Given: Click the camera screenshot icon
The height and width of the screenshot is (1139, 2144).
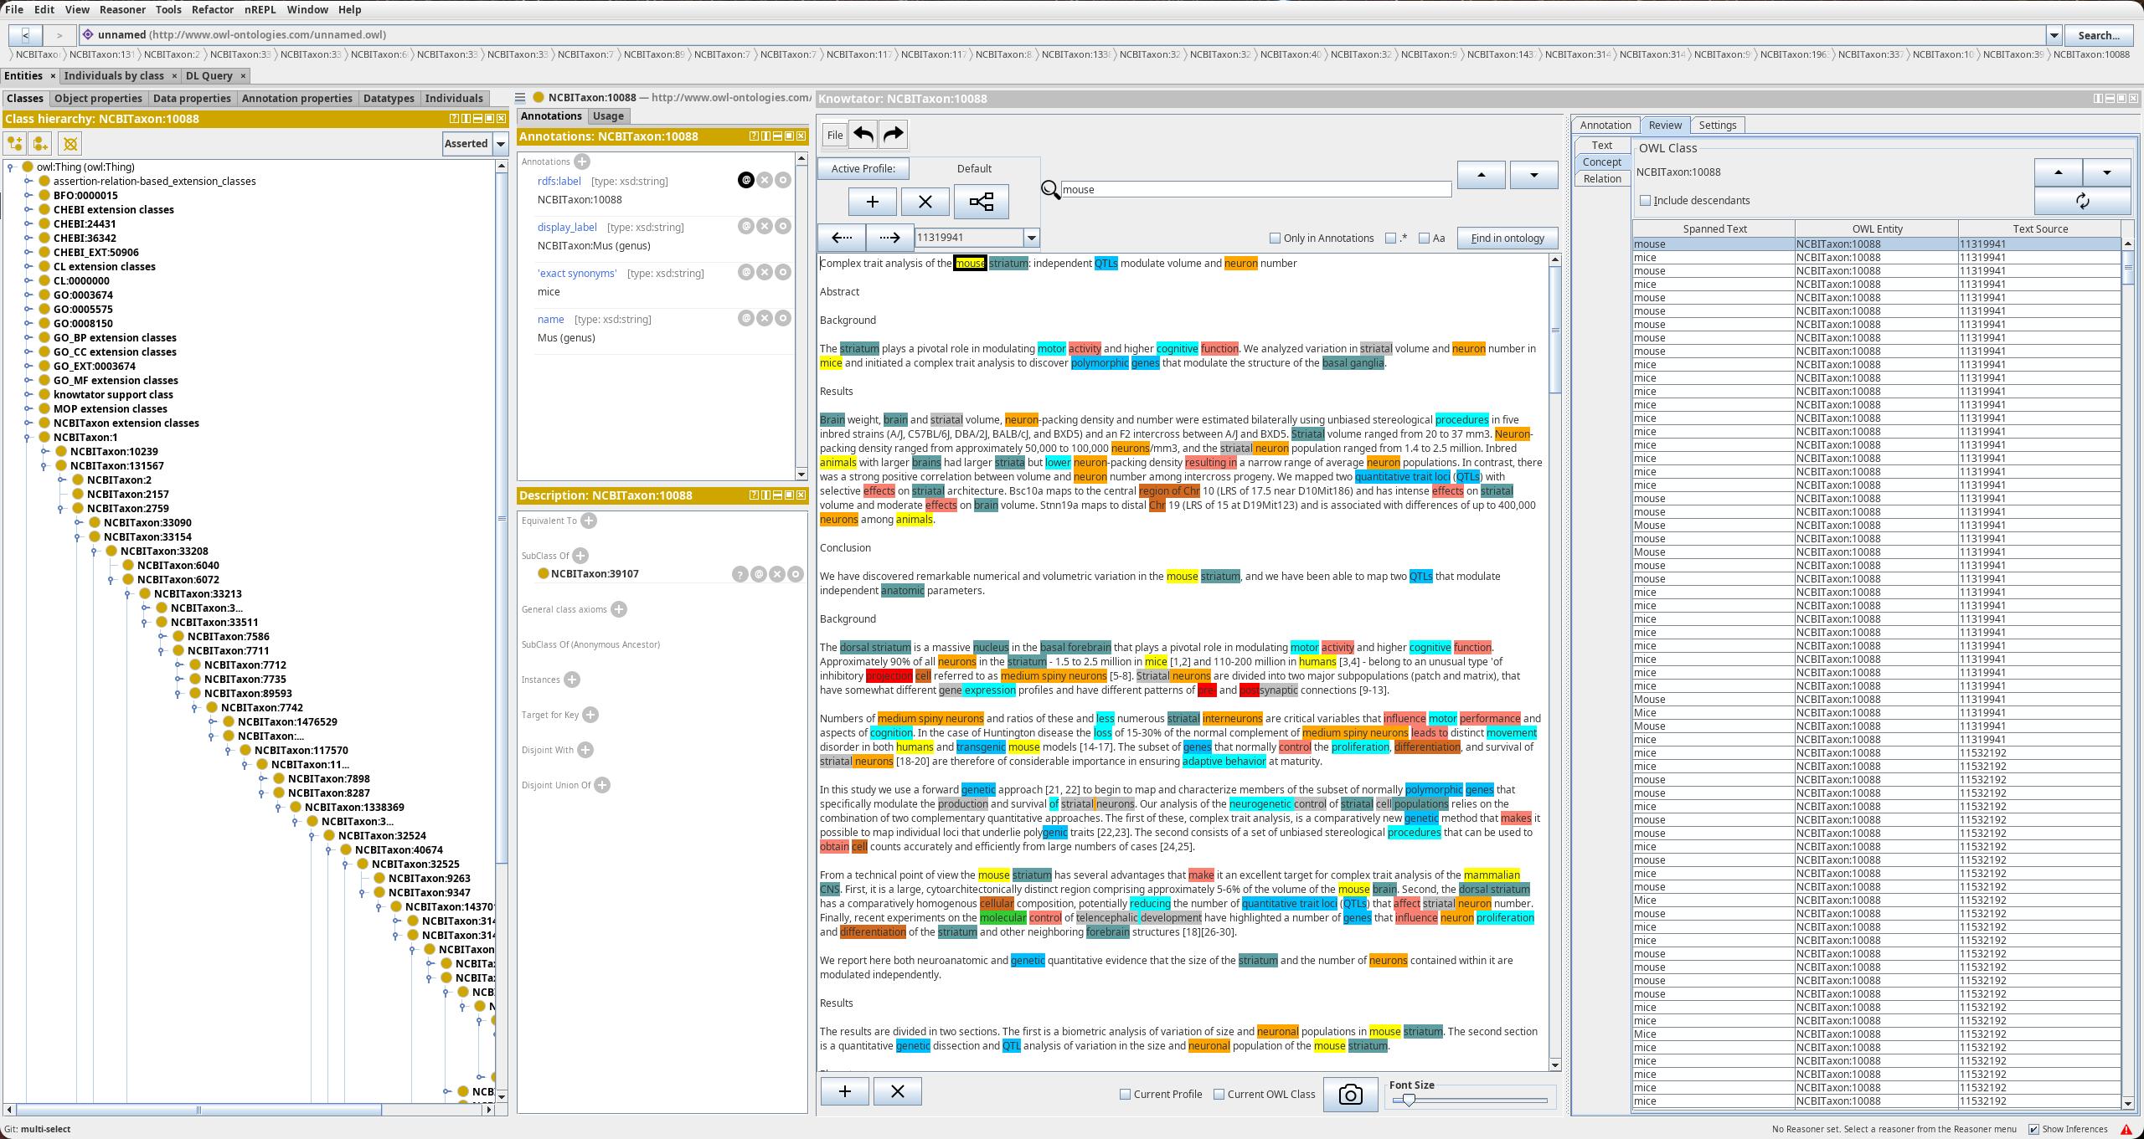Looking at the screenshot, I should coord(1350,1095).
